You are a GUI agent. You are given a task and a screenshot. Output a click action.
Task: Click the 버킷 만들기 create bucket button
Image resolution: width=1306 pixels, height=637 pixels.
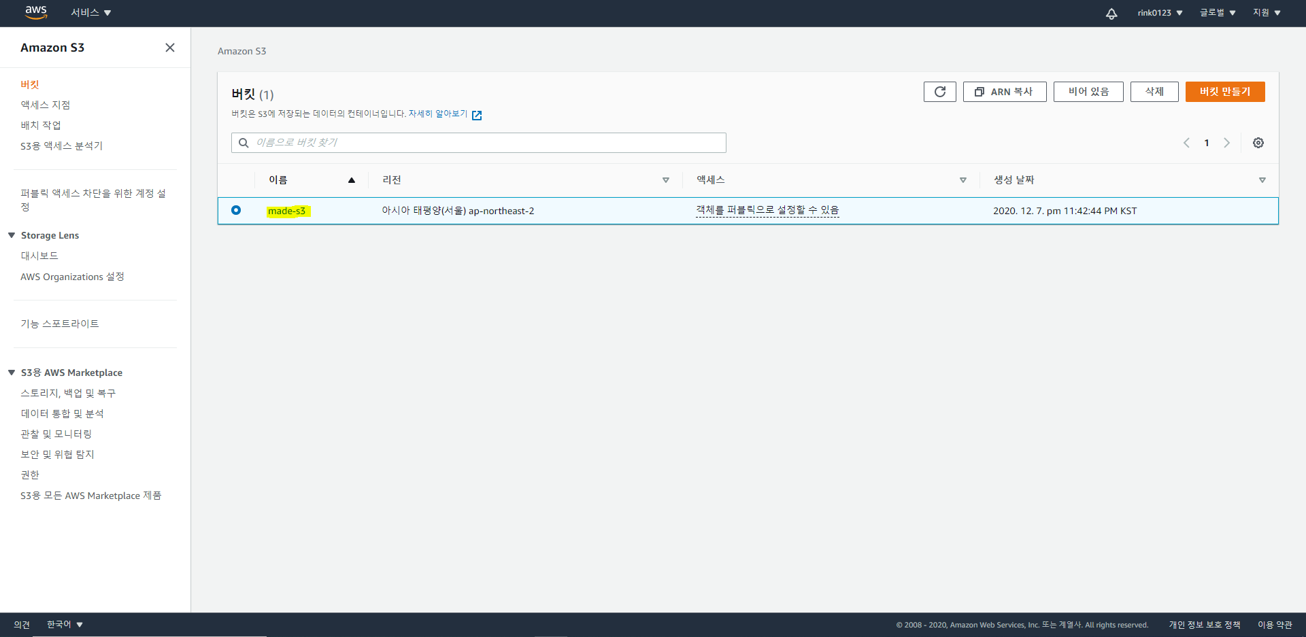pos(1225,92)
